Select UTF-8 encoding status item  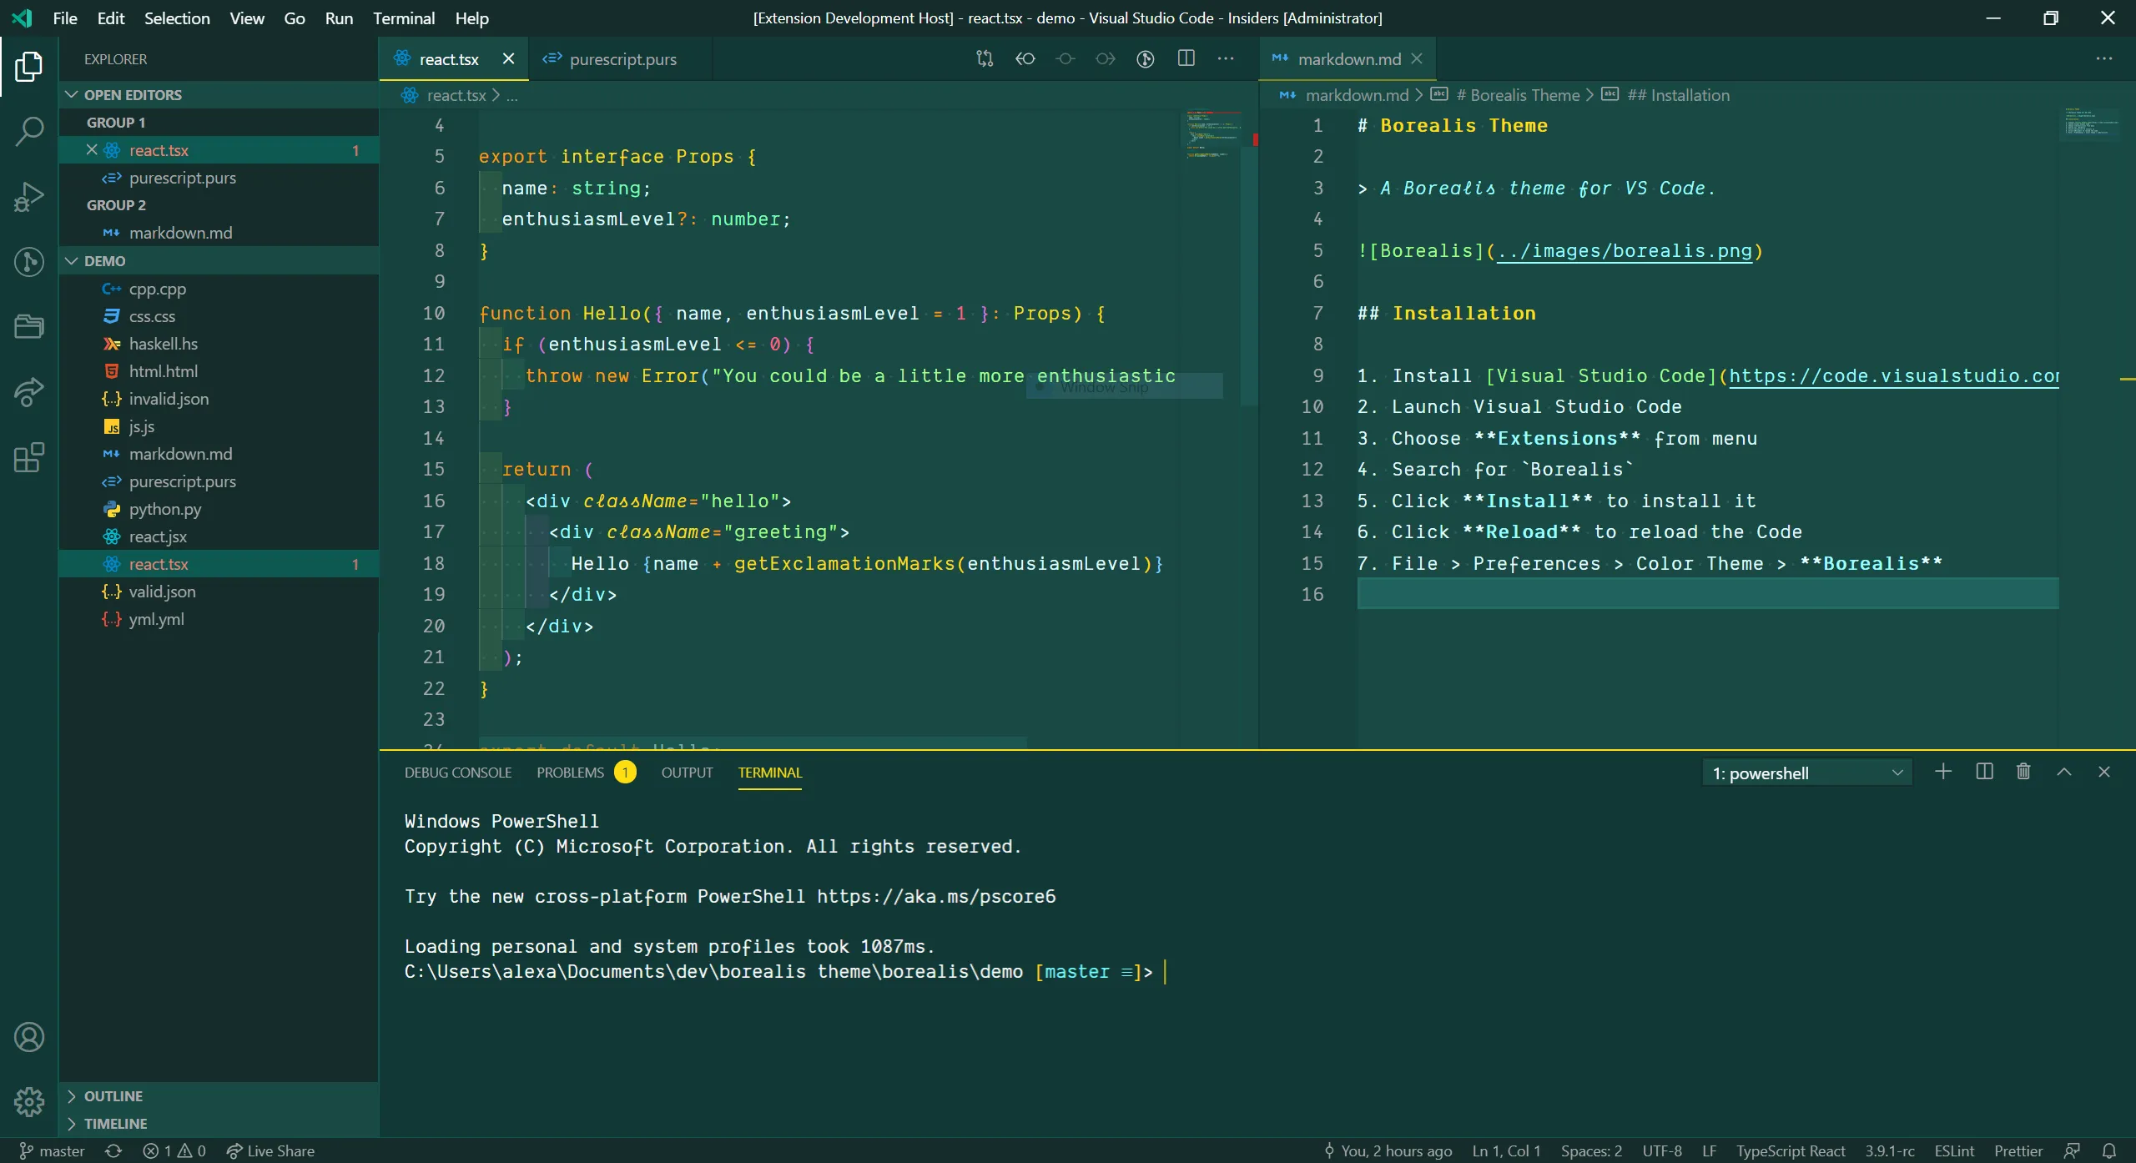(1662, 1150)
